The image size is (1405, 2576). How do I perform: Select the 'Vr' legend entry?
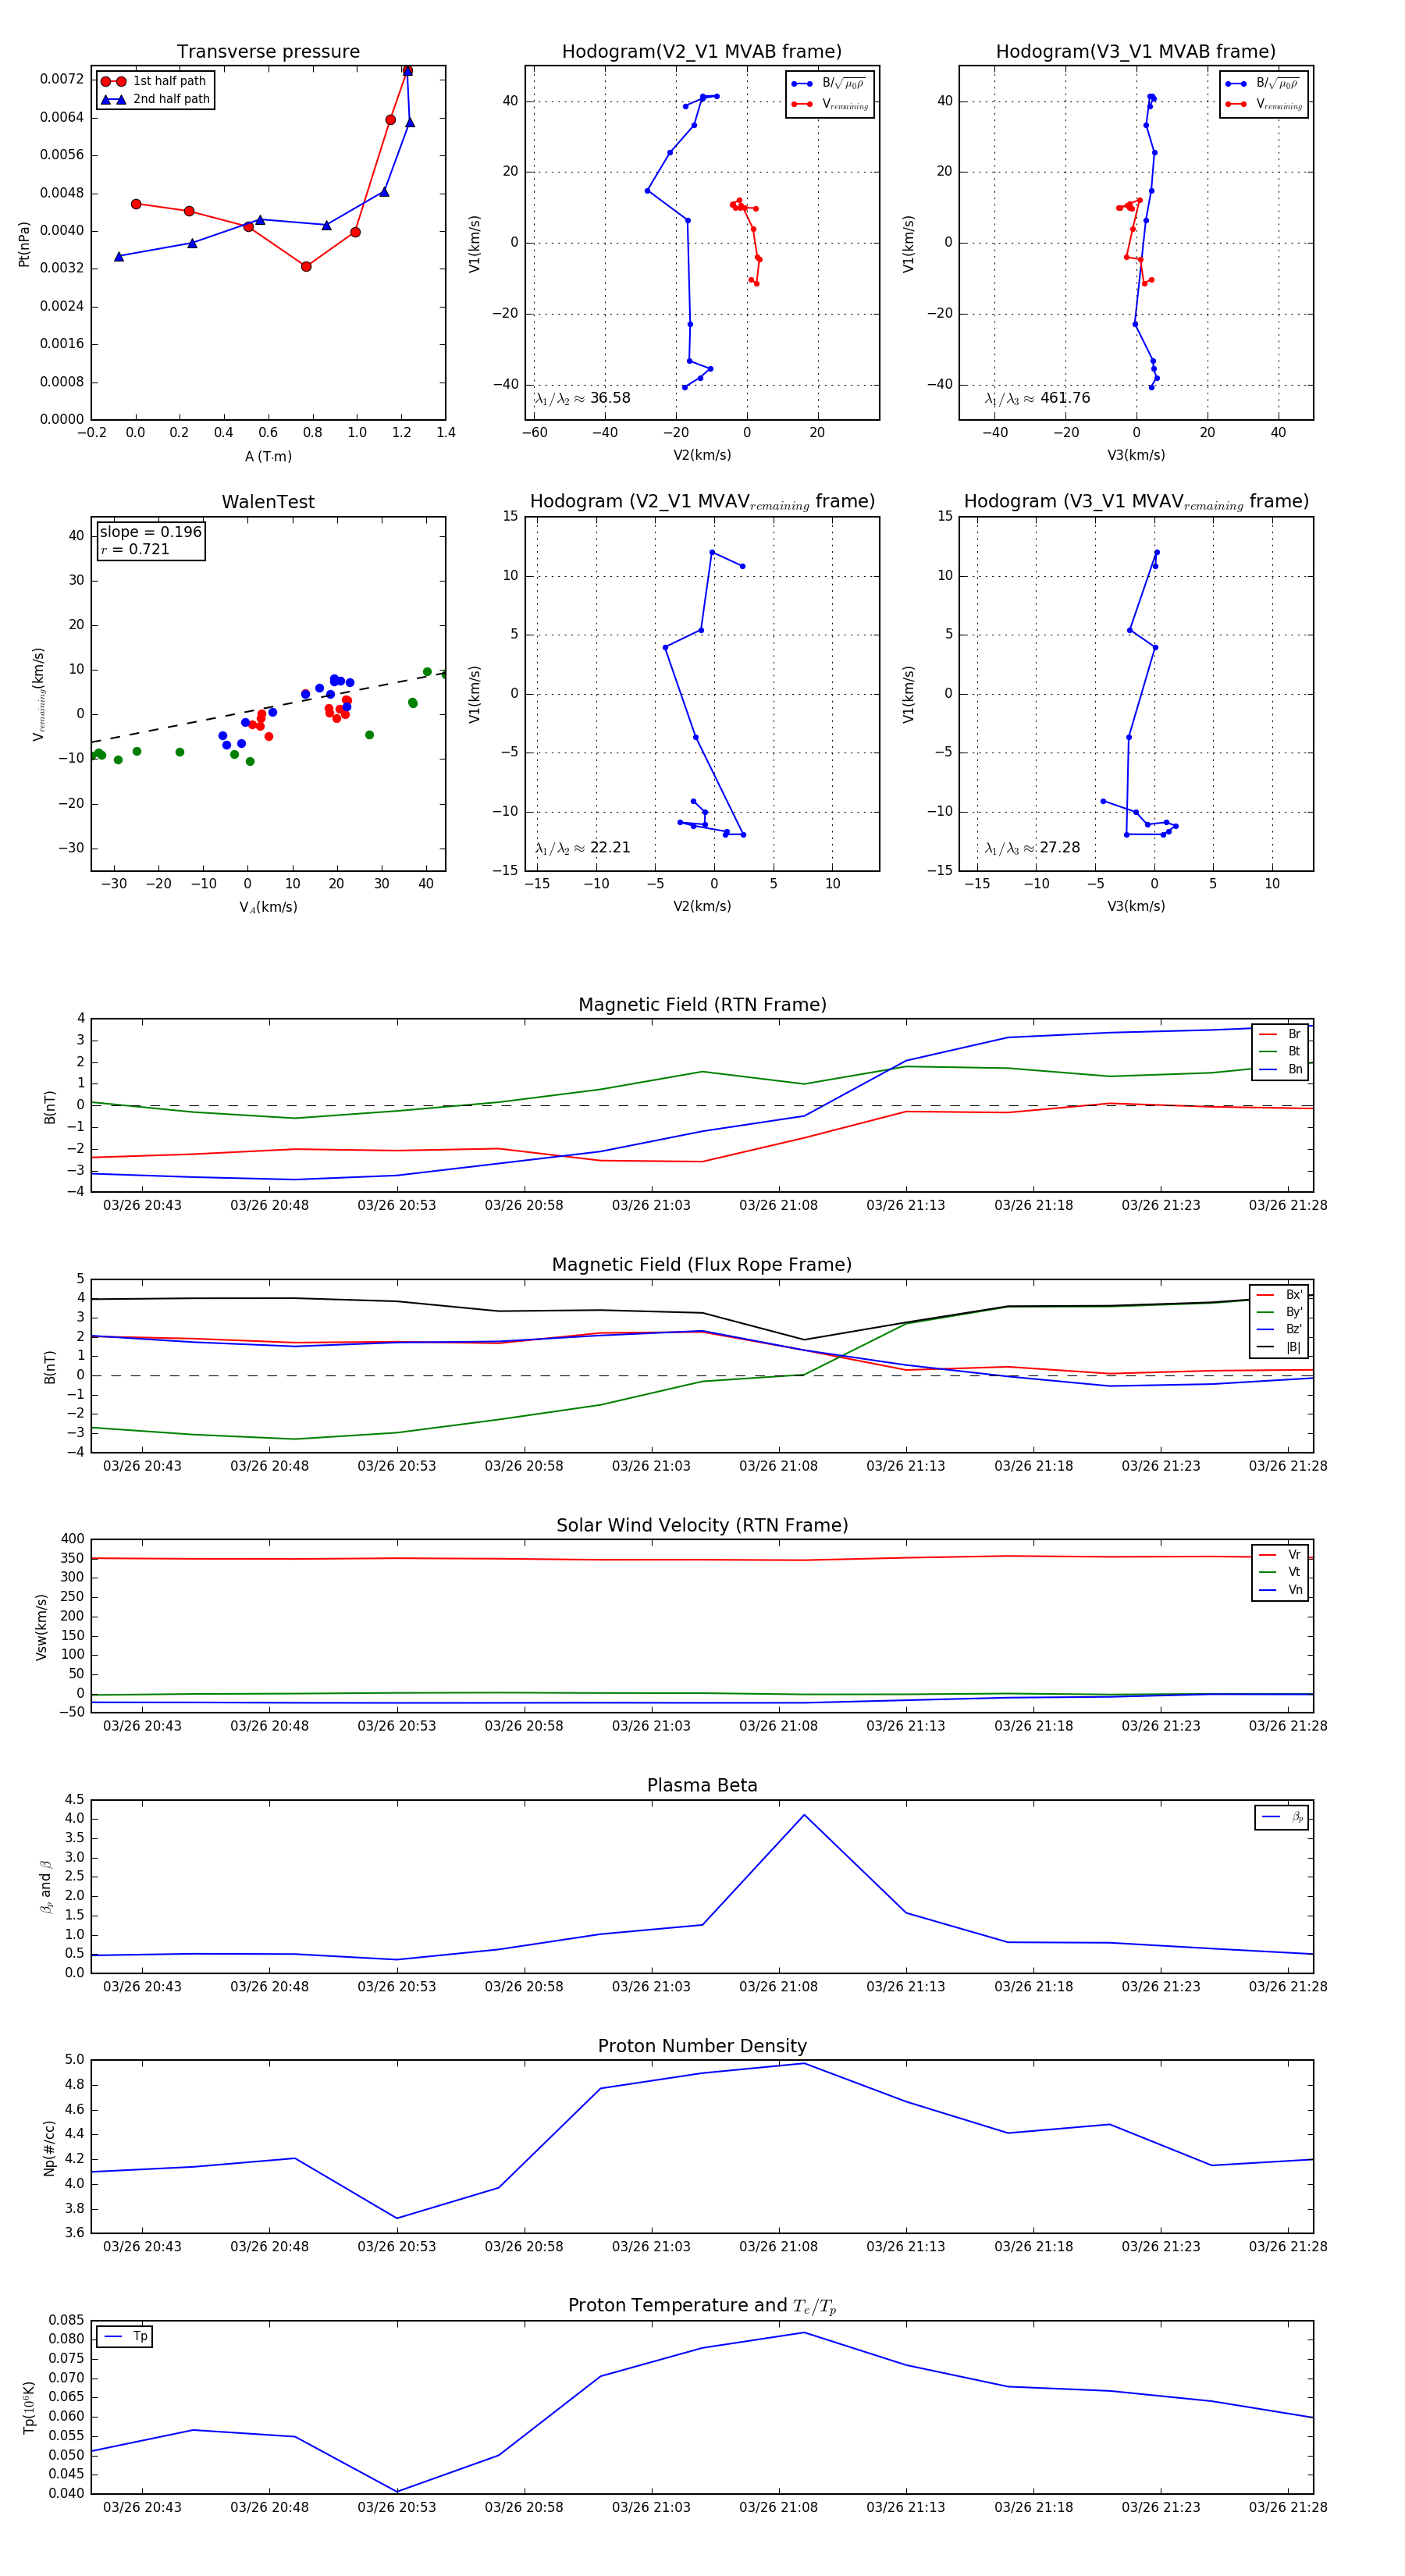pyautogui.click(x=1281, y=1555)
